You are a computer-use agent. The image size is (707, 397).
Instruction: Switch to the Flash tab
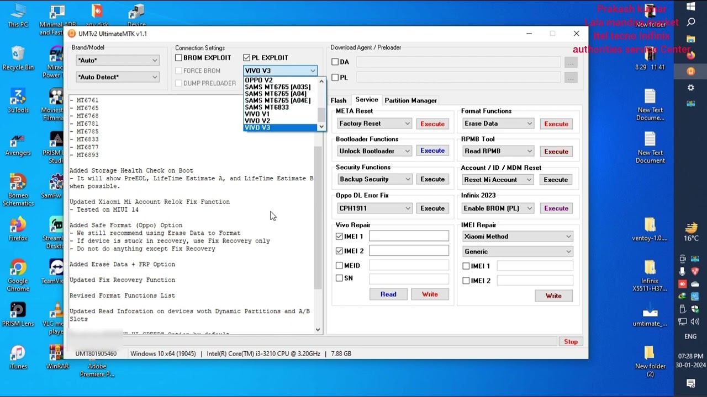339,100
